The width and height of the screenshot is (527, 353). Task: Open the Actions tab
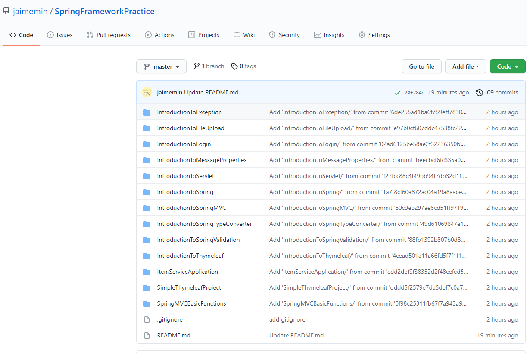[x=159, y=35]
